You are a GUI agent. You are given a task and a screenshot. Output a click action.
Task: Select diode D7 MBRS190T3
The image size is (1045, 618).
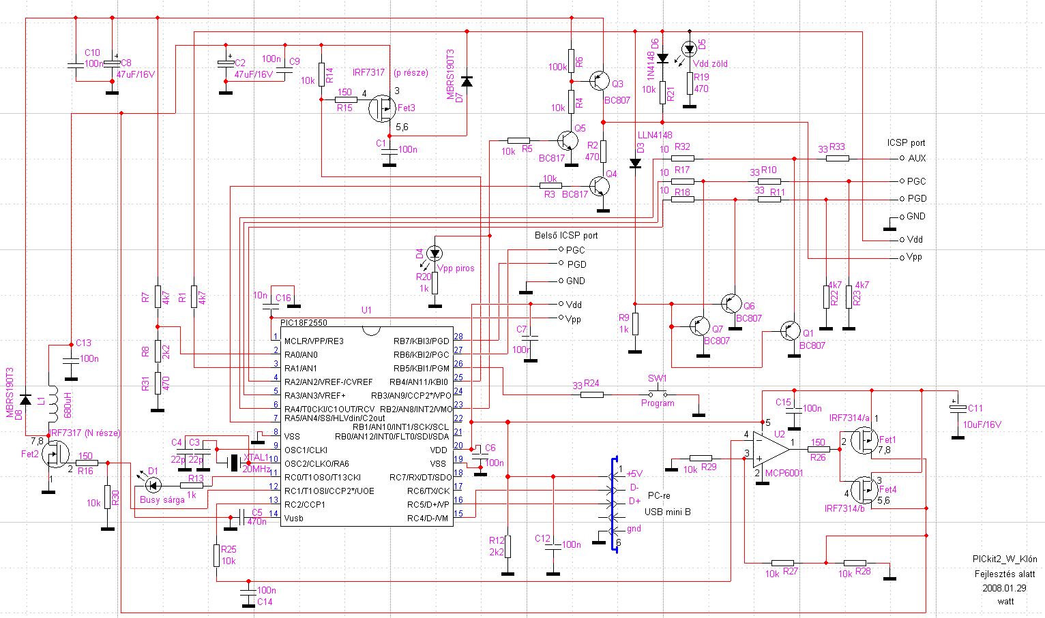click(x=467, y=81)
